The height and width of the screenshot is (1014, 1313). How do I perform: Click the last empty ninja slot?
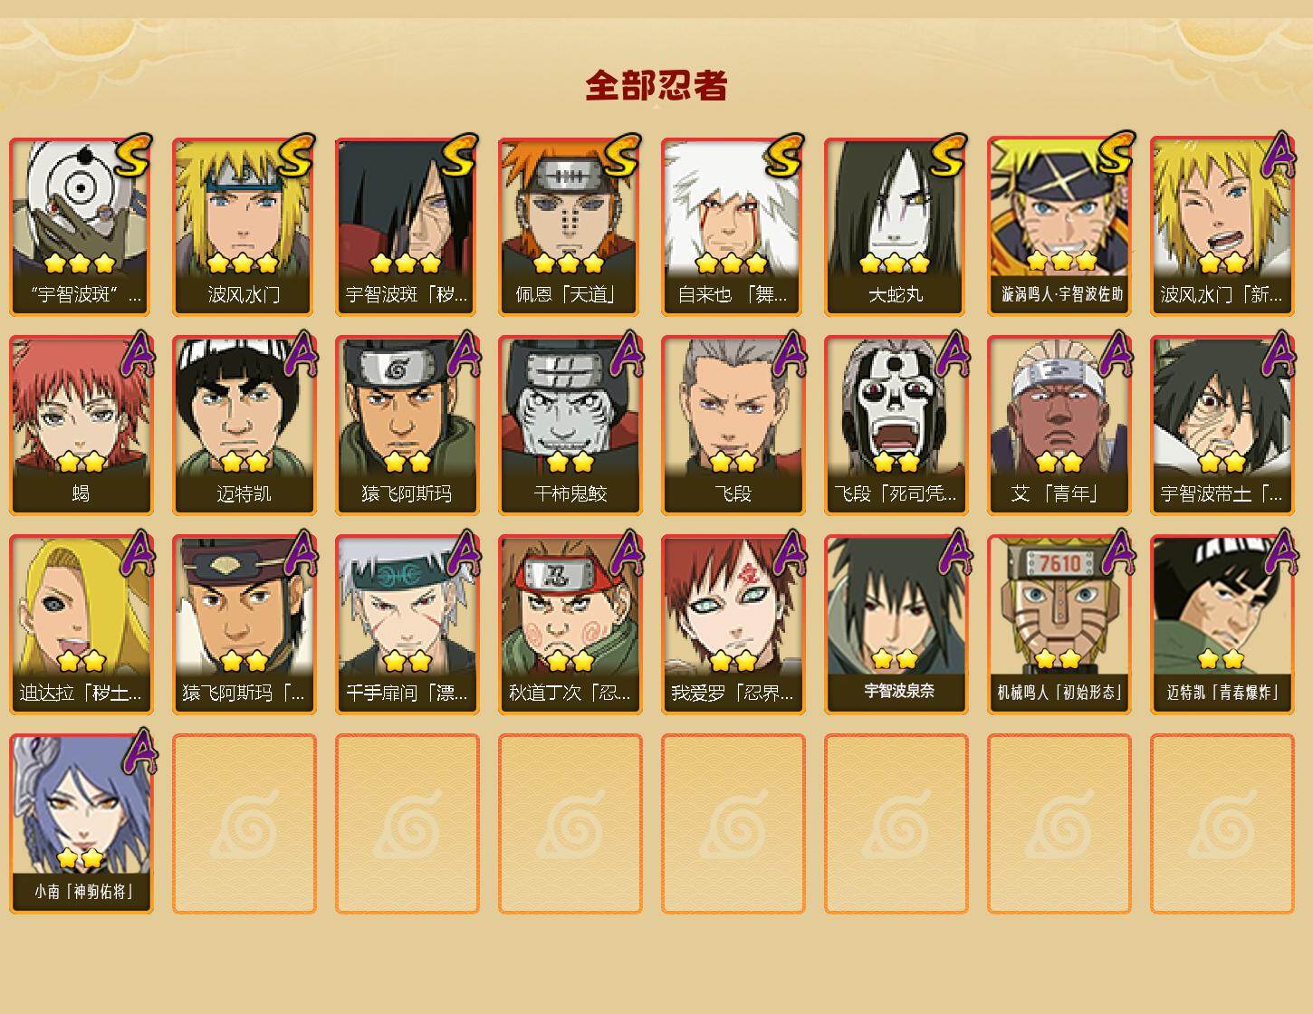click(1222, 824)
